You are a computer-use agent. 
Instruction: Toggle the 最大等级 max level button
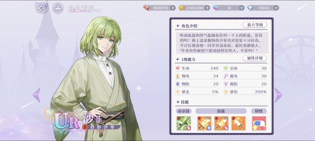pyautogui.click(x=255, y=25)
